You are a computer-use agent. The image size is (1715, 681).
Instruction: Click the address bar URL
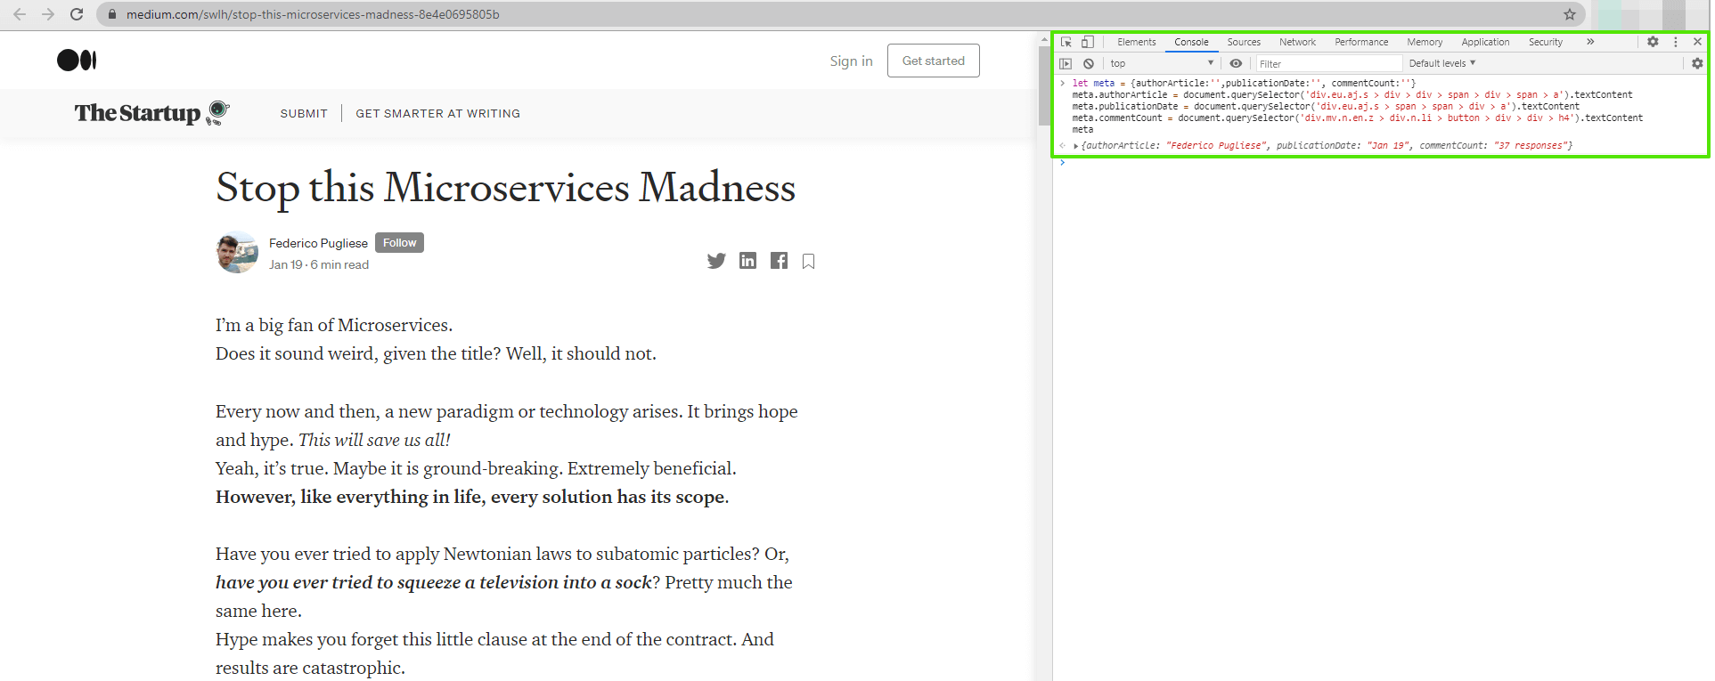[x=313, y=14]
